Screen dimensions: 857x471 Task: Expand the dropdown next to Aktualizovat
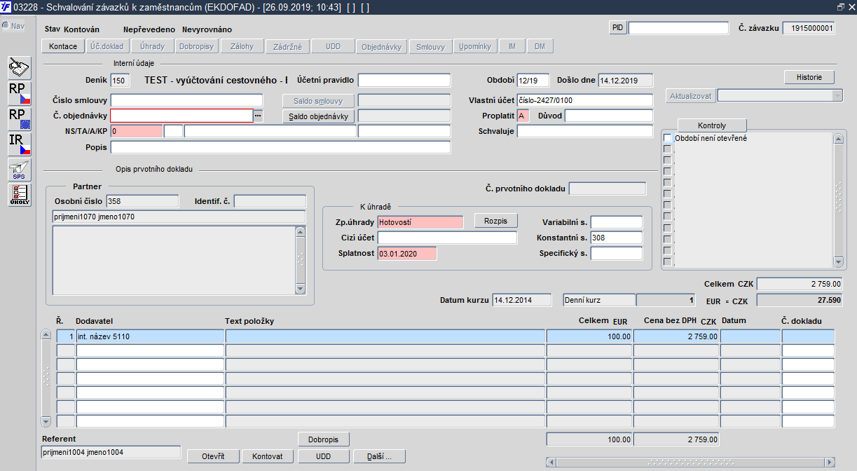pos(836,95)
